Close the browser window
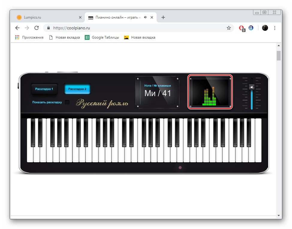Viewport: 292px width, 229px height. pos(274,13)
